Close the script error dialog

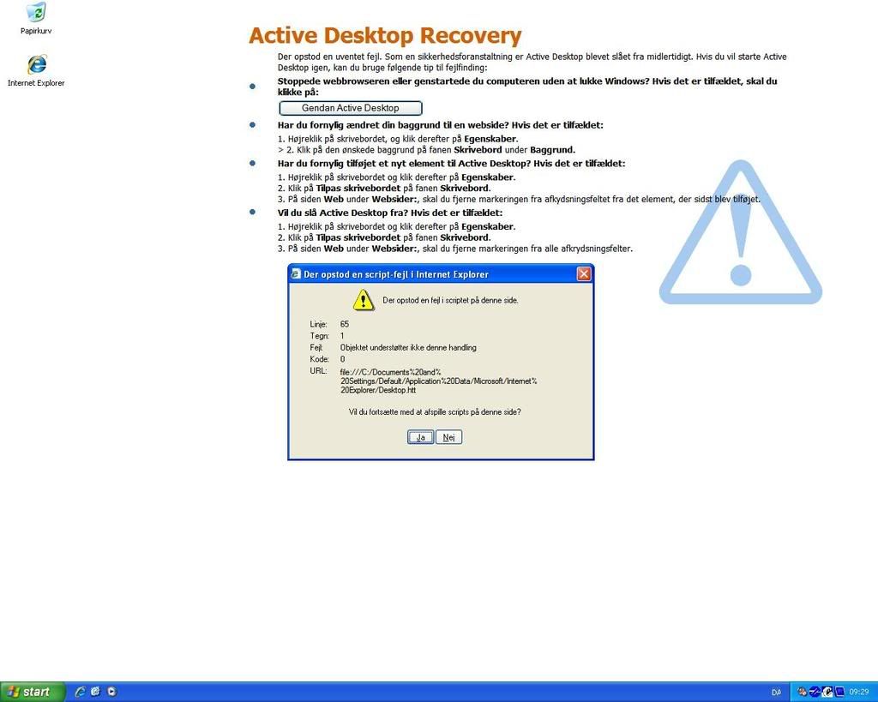click(583, 273)
